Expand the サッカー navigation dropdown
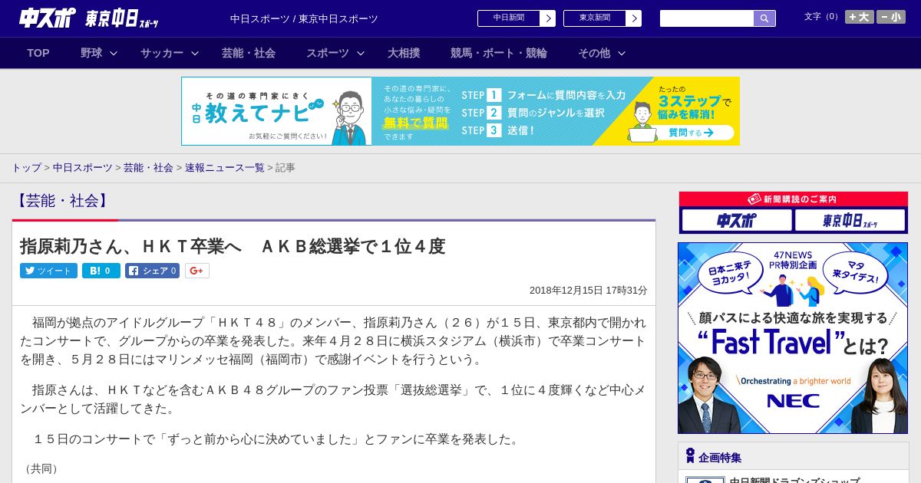Viewport: 921px width, 483px height. 170,53
